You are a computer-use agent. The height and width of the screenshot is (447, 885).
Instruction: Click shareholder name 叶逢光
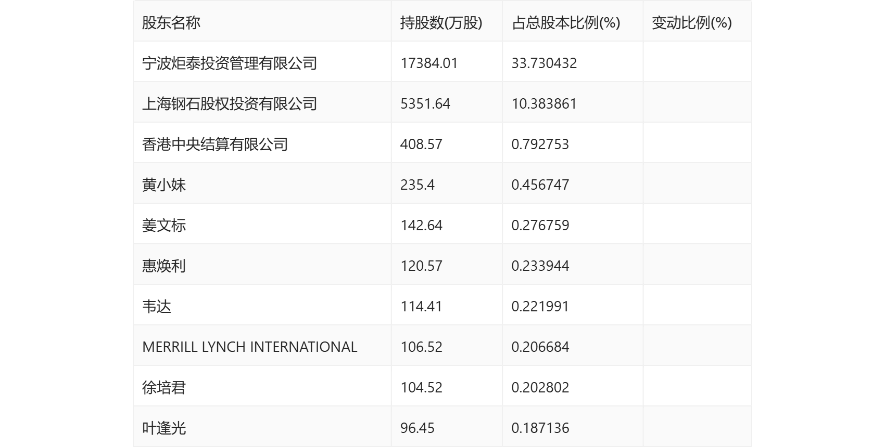tap(164, 428)
